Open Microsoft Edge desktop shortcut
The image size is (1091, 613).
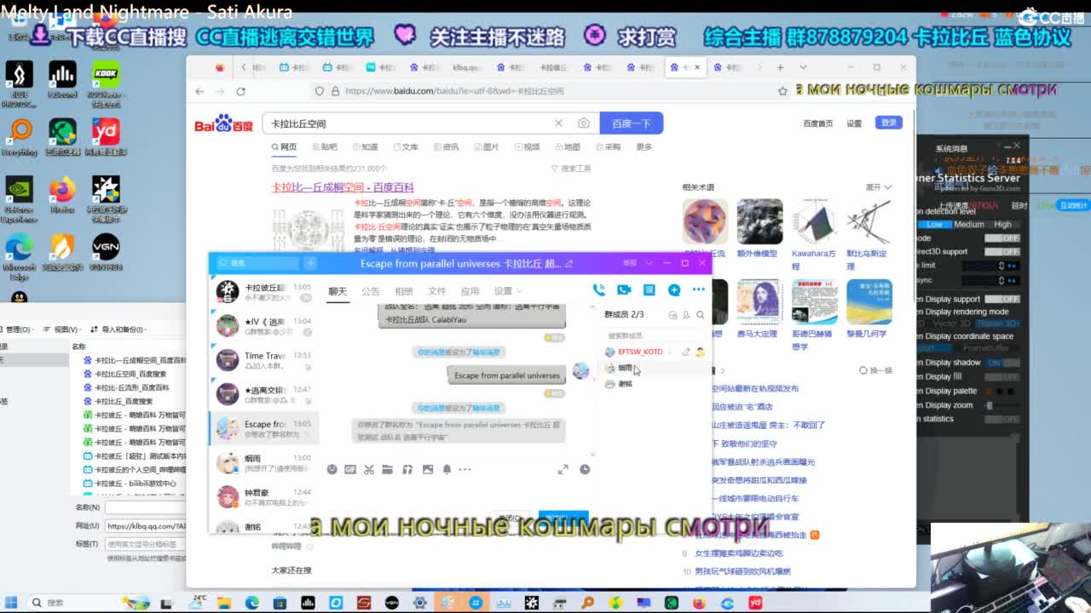(19, 255)
